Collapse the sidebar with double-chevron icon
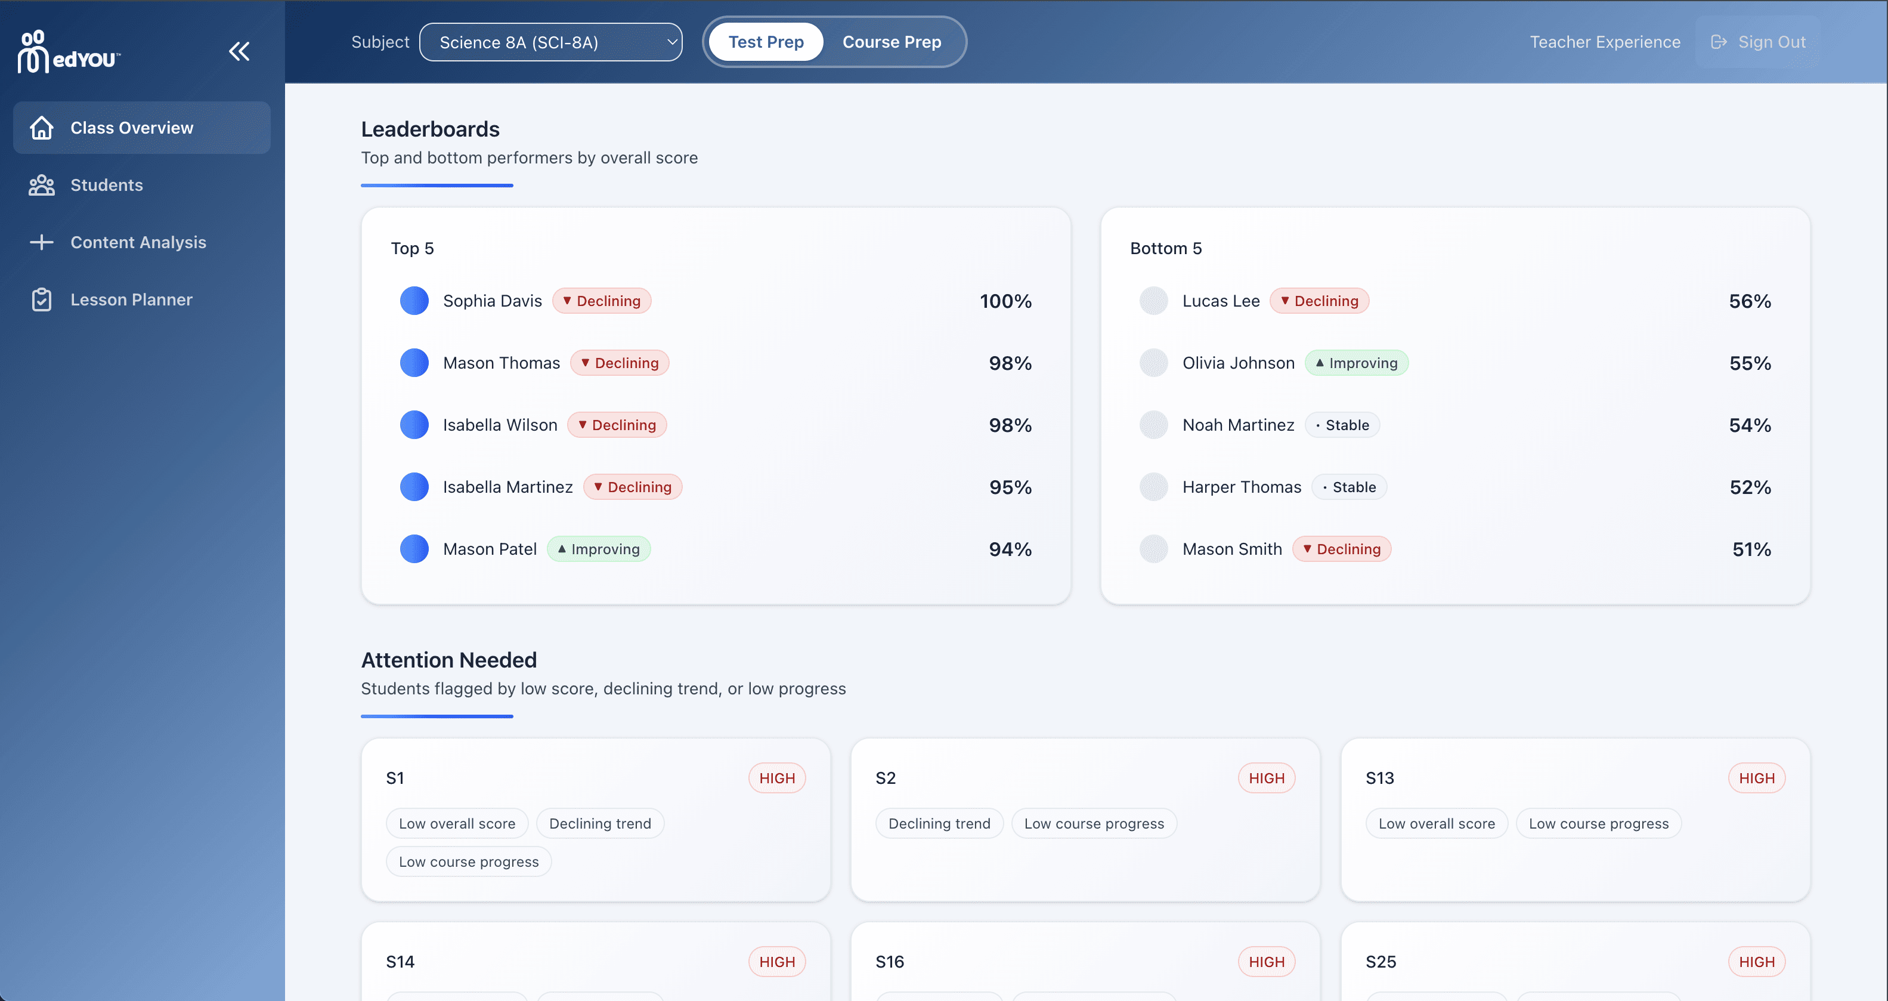Viewport: 1888px width, 1001px height. (x=239, y=51)
